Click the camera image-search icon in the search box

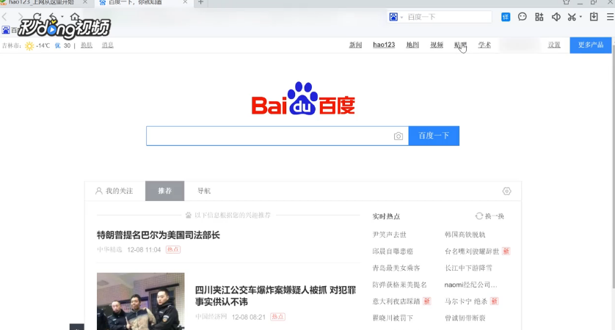tap(398, 136)
